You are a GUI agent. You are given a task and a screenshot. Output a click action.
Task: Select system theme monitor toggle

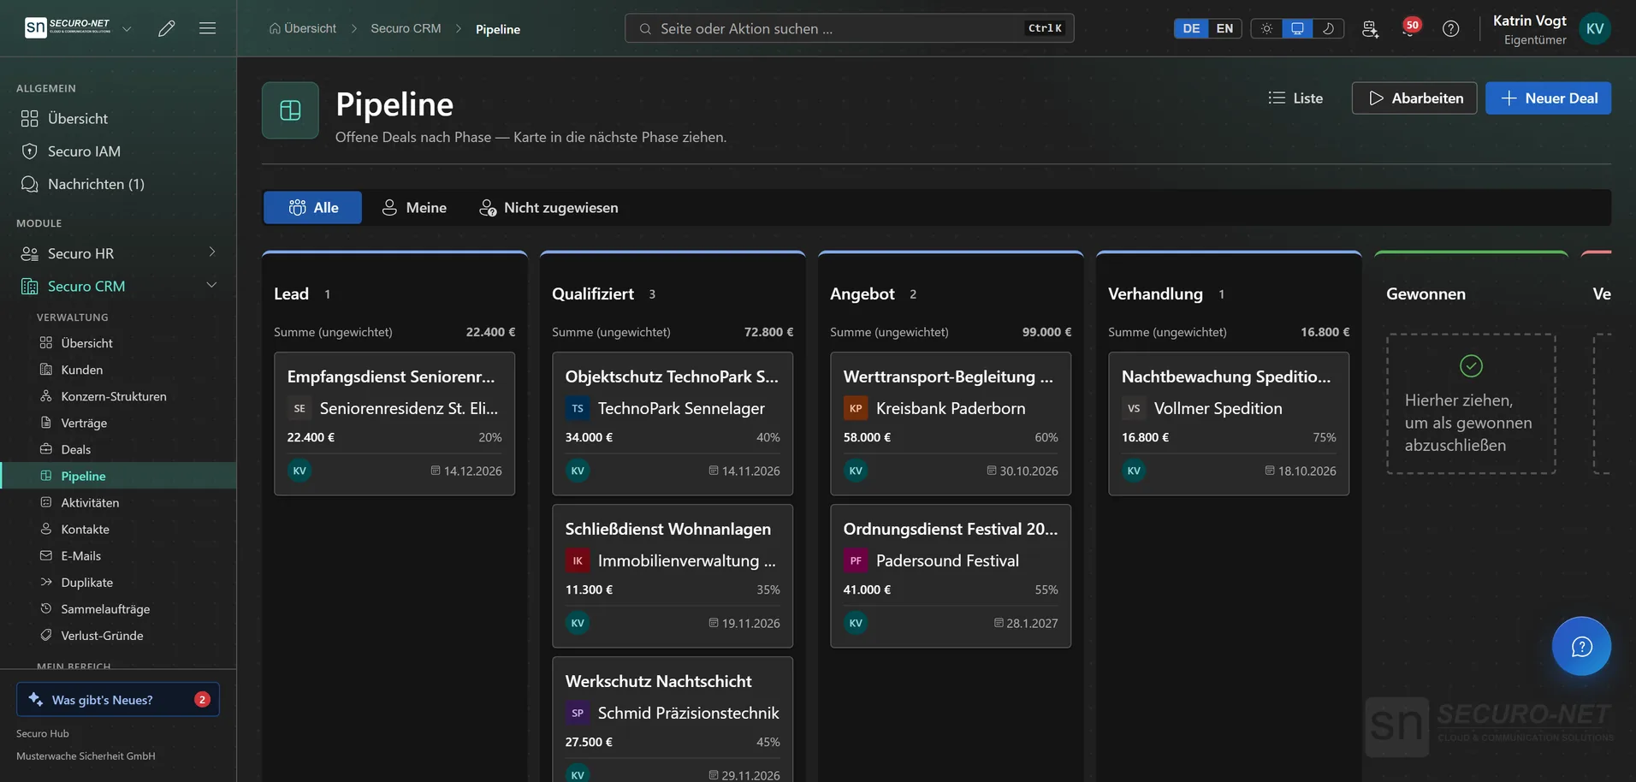click(x=1297, y=28)
